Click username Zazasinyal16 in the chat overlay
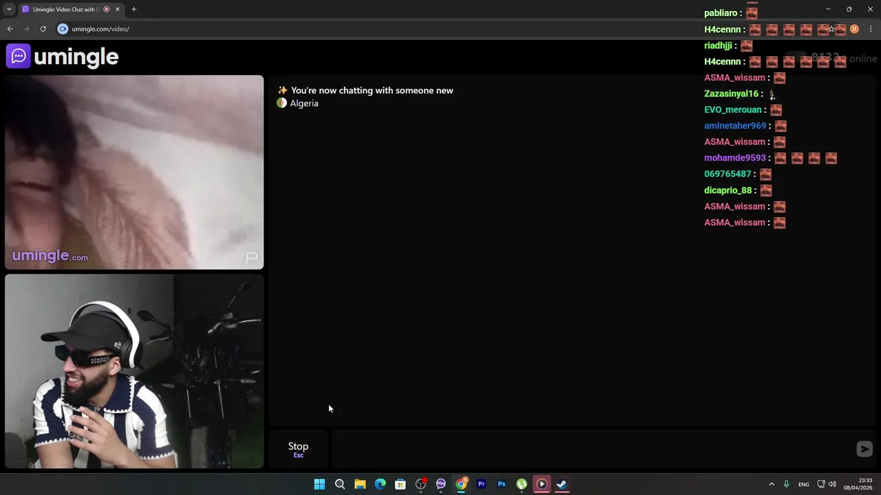The height and width of the screenshot is (495, 881). tap(731, 93)
